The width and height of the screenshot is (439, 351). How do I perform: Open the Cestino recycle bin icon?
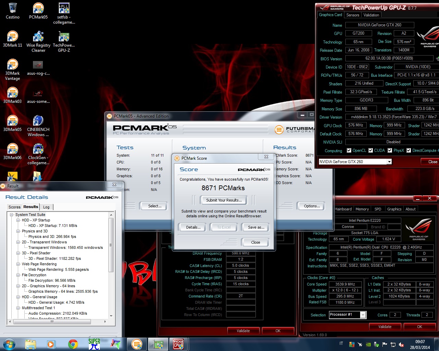13,11
